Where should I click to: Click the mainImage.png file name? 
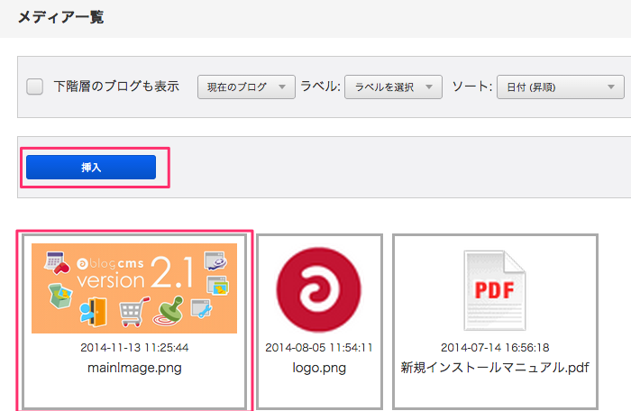[x=134, y=368]
